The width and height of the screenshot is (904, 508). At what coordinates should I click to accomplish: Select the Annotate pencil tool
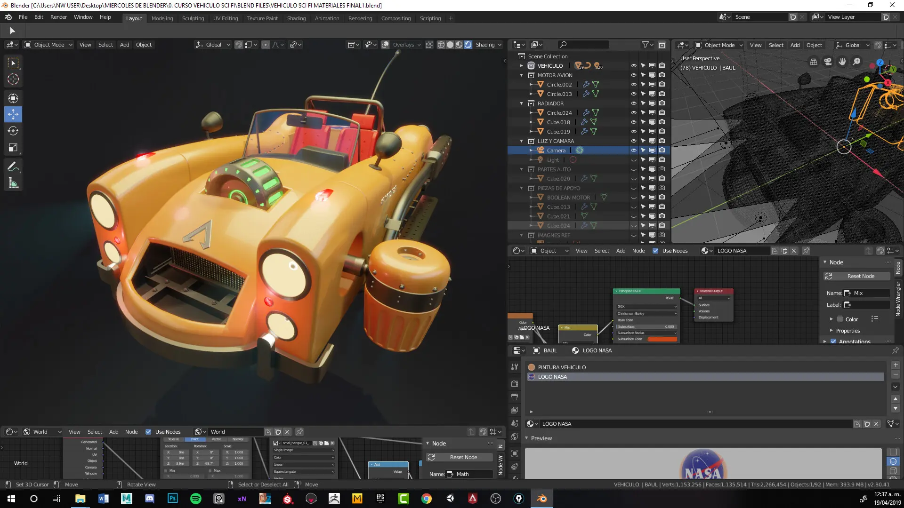tap(13, 167)
